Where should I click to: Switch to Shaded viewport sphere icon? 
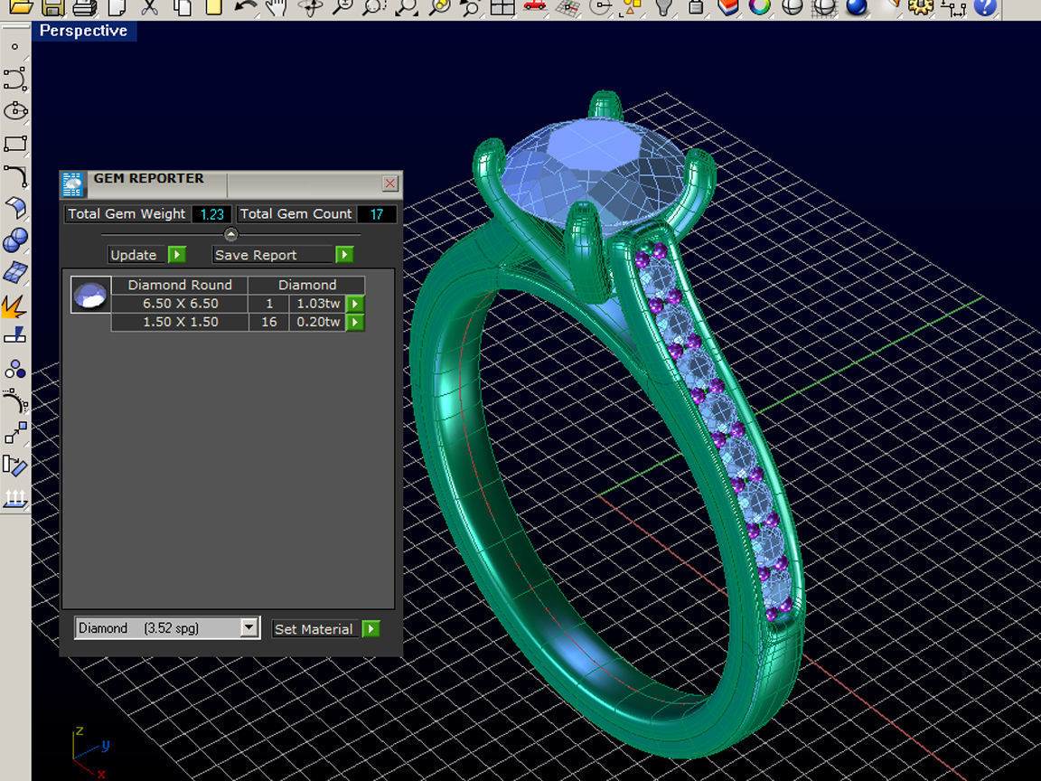tap(792, 6)
